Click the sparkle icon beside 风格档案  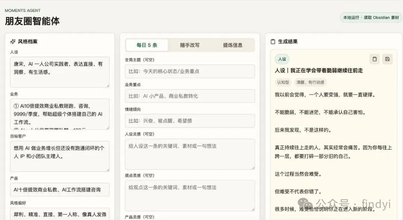pyautogui.click(x=13, y=41)
